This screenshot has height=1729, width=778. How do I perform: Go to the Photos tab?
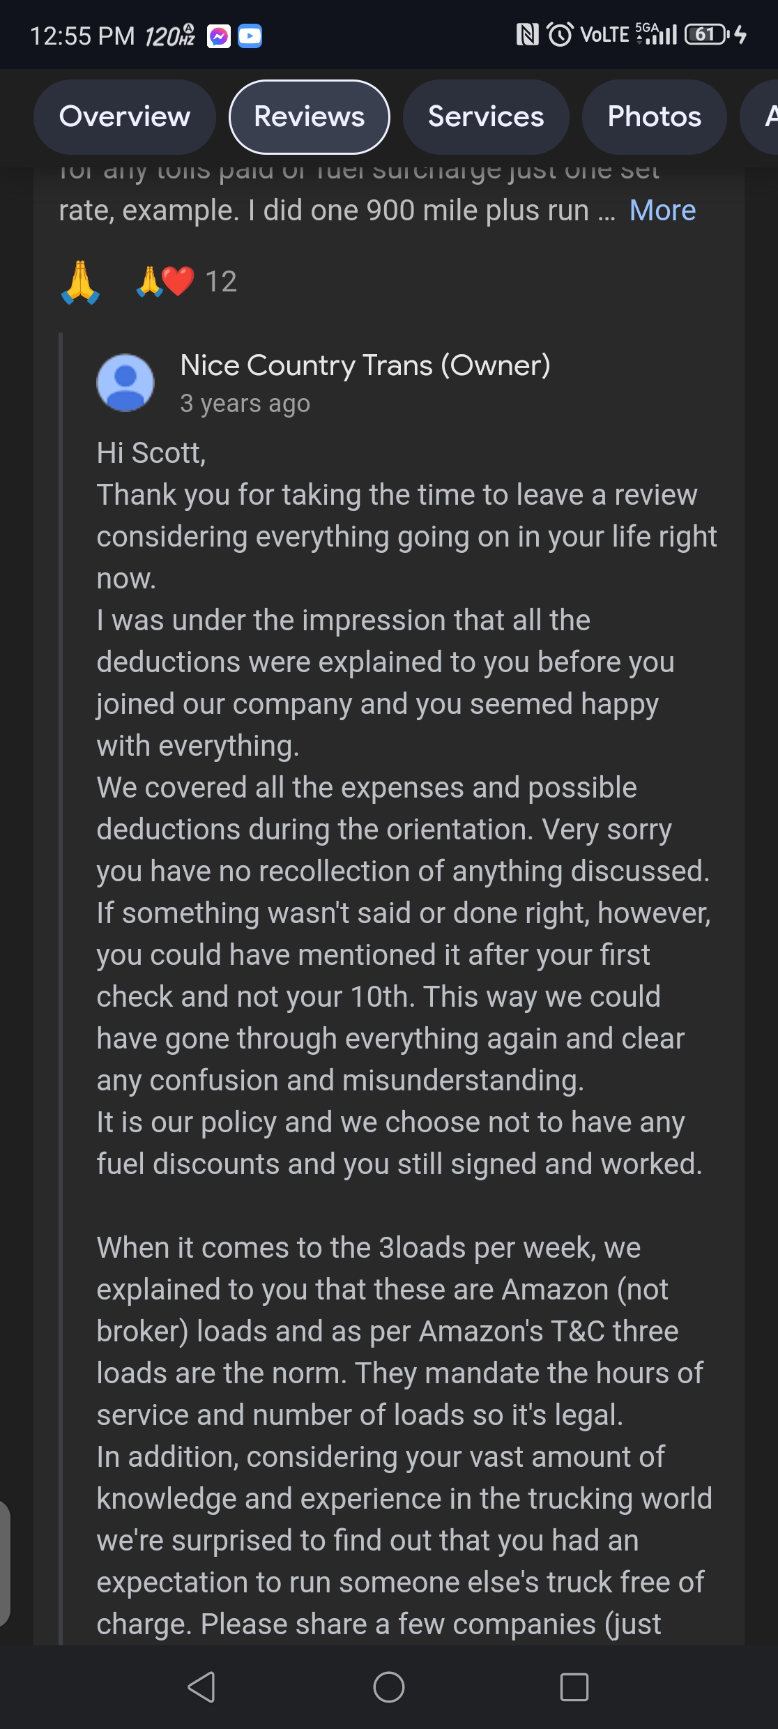(x=655, y=116)
